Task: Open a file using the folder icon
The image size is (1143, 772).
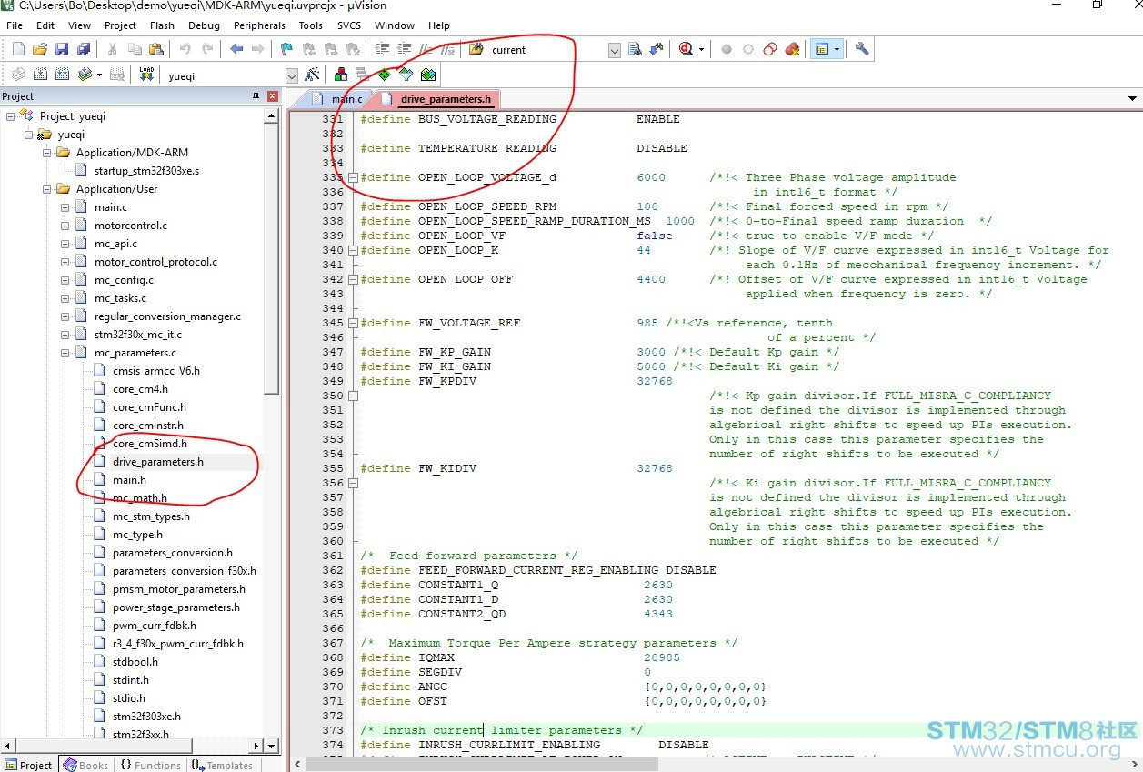Action: pos(39,49)
